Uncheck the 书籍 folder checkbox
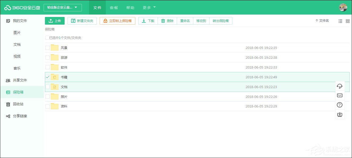 pyautogui.click(x=47, y=77)
